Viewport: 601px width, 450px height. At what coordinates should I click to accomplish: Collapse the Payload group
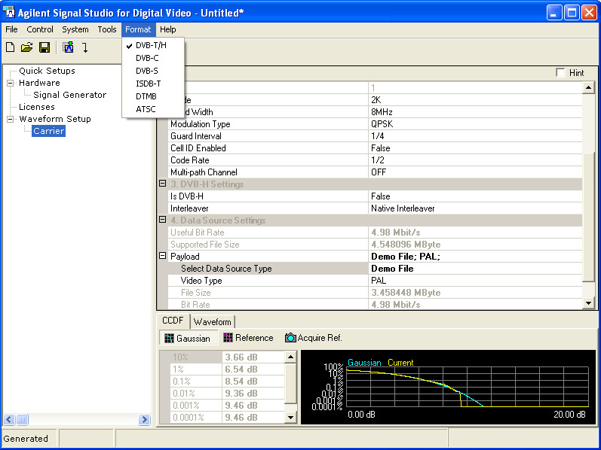point(163,256)
